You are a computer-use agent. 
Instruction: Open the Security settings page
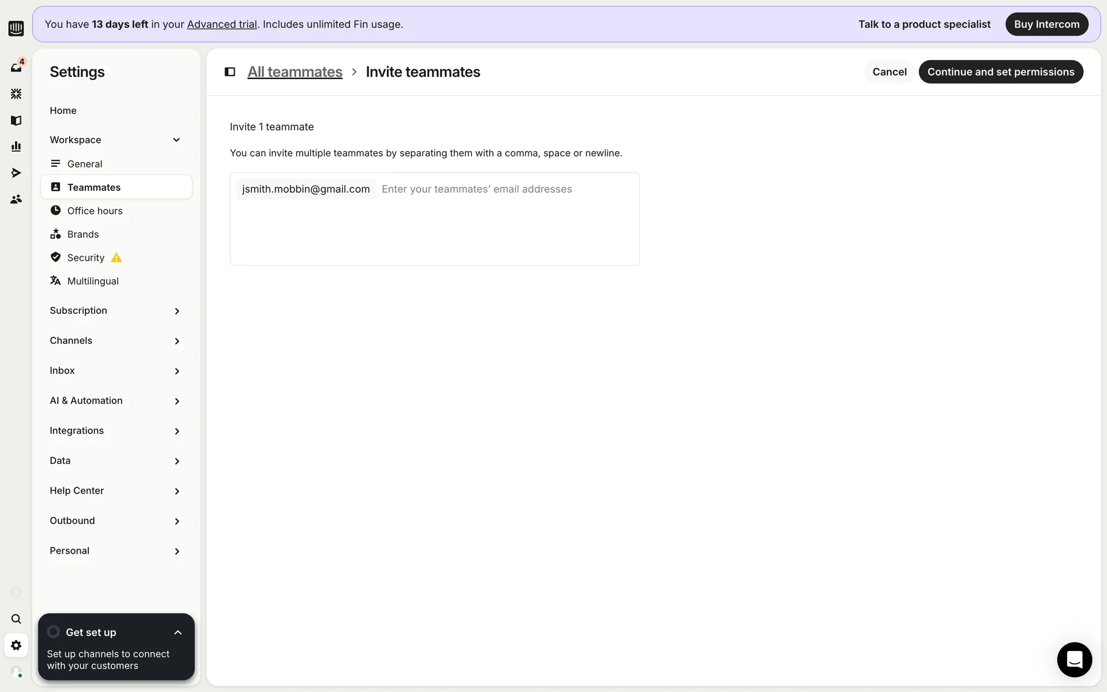tap(85, 258)
